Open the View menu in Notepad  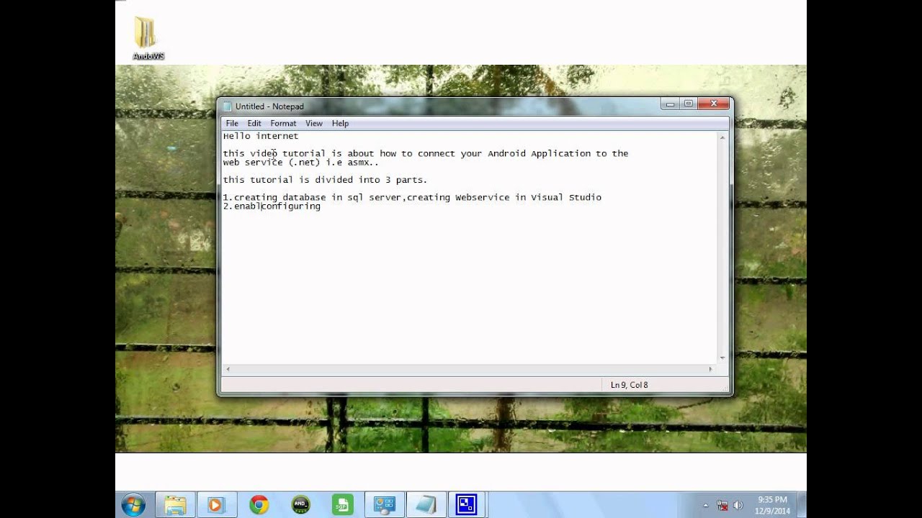pos(314,124)
